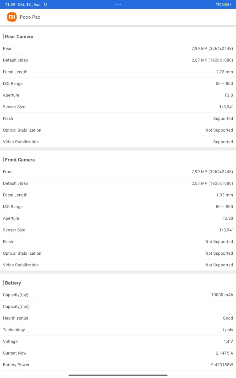Toggle the Flash Supported row under Rear Camera
The width and height of the screenshot is (236, 378).
click(x=118, y=118)
